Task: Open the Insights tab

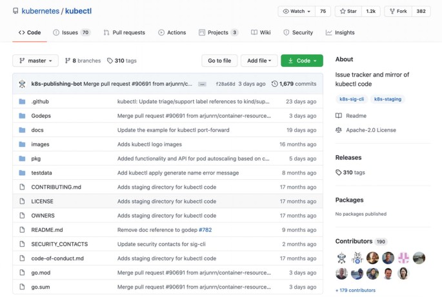Action: 340,33
